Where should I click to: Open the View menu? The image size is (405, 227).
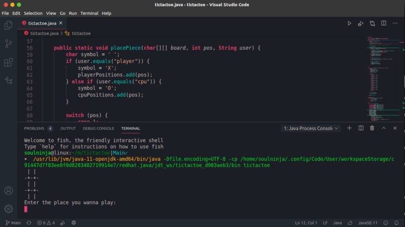click(x=51, y=13)
